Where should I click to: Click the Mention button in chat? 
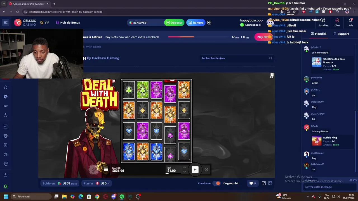pyautogui.click(x=311, y=180)
